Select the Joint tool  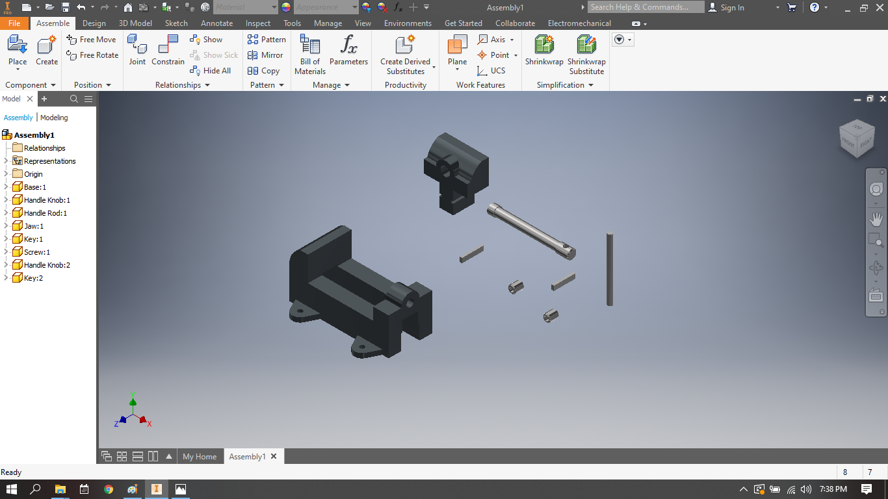tap(137, 52)
